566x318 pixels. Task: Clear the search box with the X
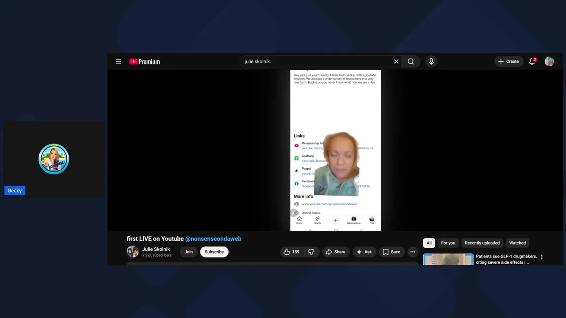click(396, 61)
